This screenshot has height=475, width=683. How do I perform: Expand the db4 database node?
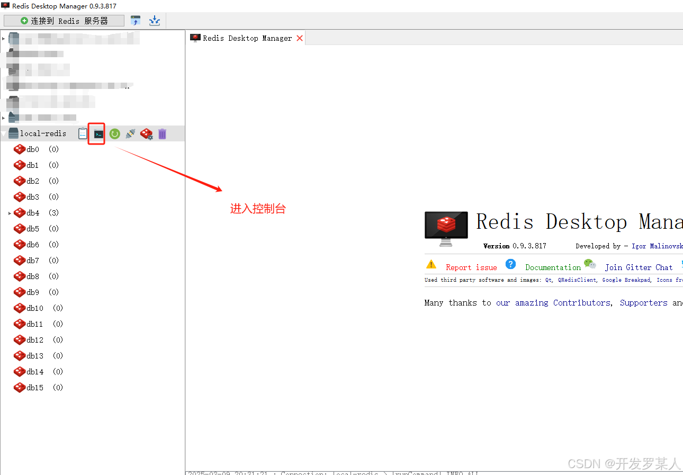click(x=10, y=212)
